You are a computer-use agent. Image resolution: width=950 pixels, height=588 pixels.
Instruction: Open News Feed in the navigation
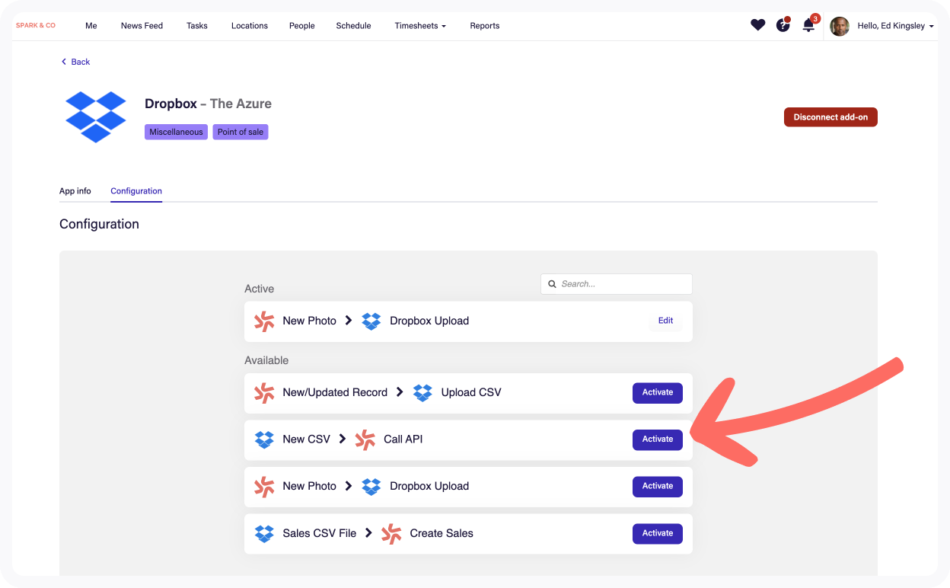pyautogui.click(x=142, y=26)
